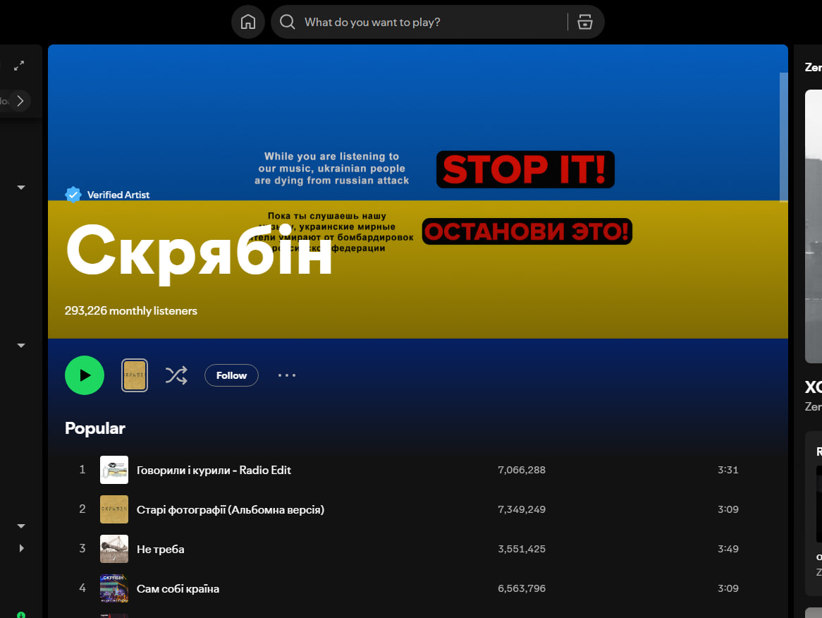Select track "Сам собі країна"
The width and height of the screenshot is (822, 618).
[178, 588]
